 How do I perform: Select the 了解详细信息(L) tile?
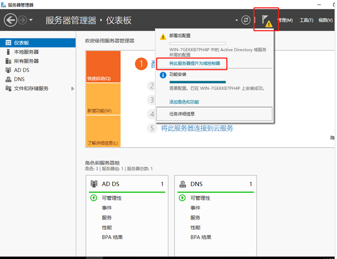tap(103, 131)
